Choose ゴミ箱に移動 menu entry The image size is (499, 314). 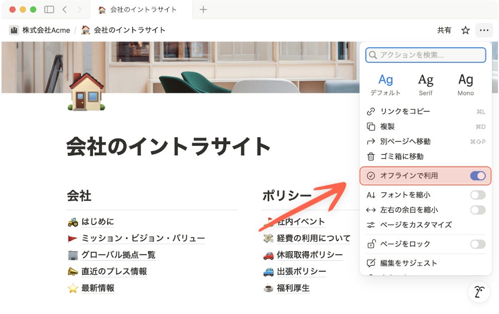(x=426, y=156)
